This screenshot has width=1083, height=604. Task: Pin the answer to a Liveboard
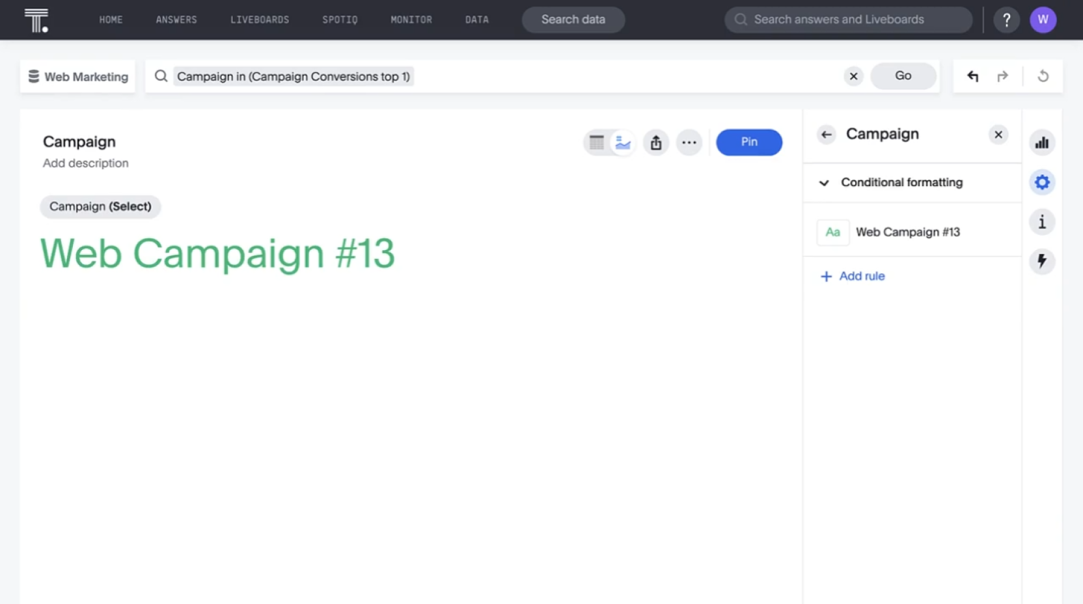coord(748,142)
